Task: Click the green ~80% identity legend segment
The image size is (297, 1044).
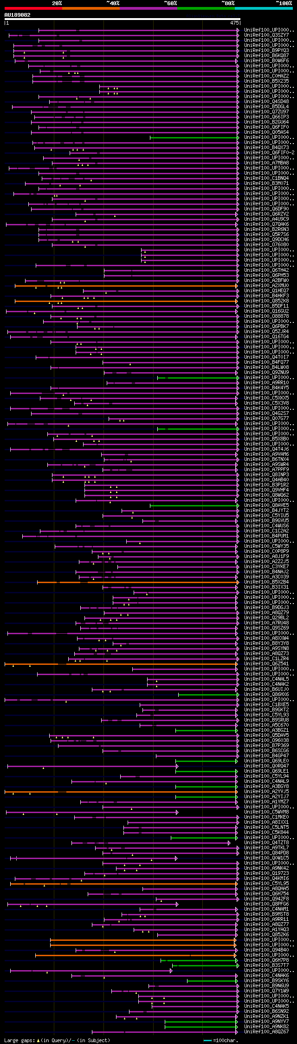Action: (x=206, y=8)
